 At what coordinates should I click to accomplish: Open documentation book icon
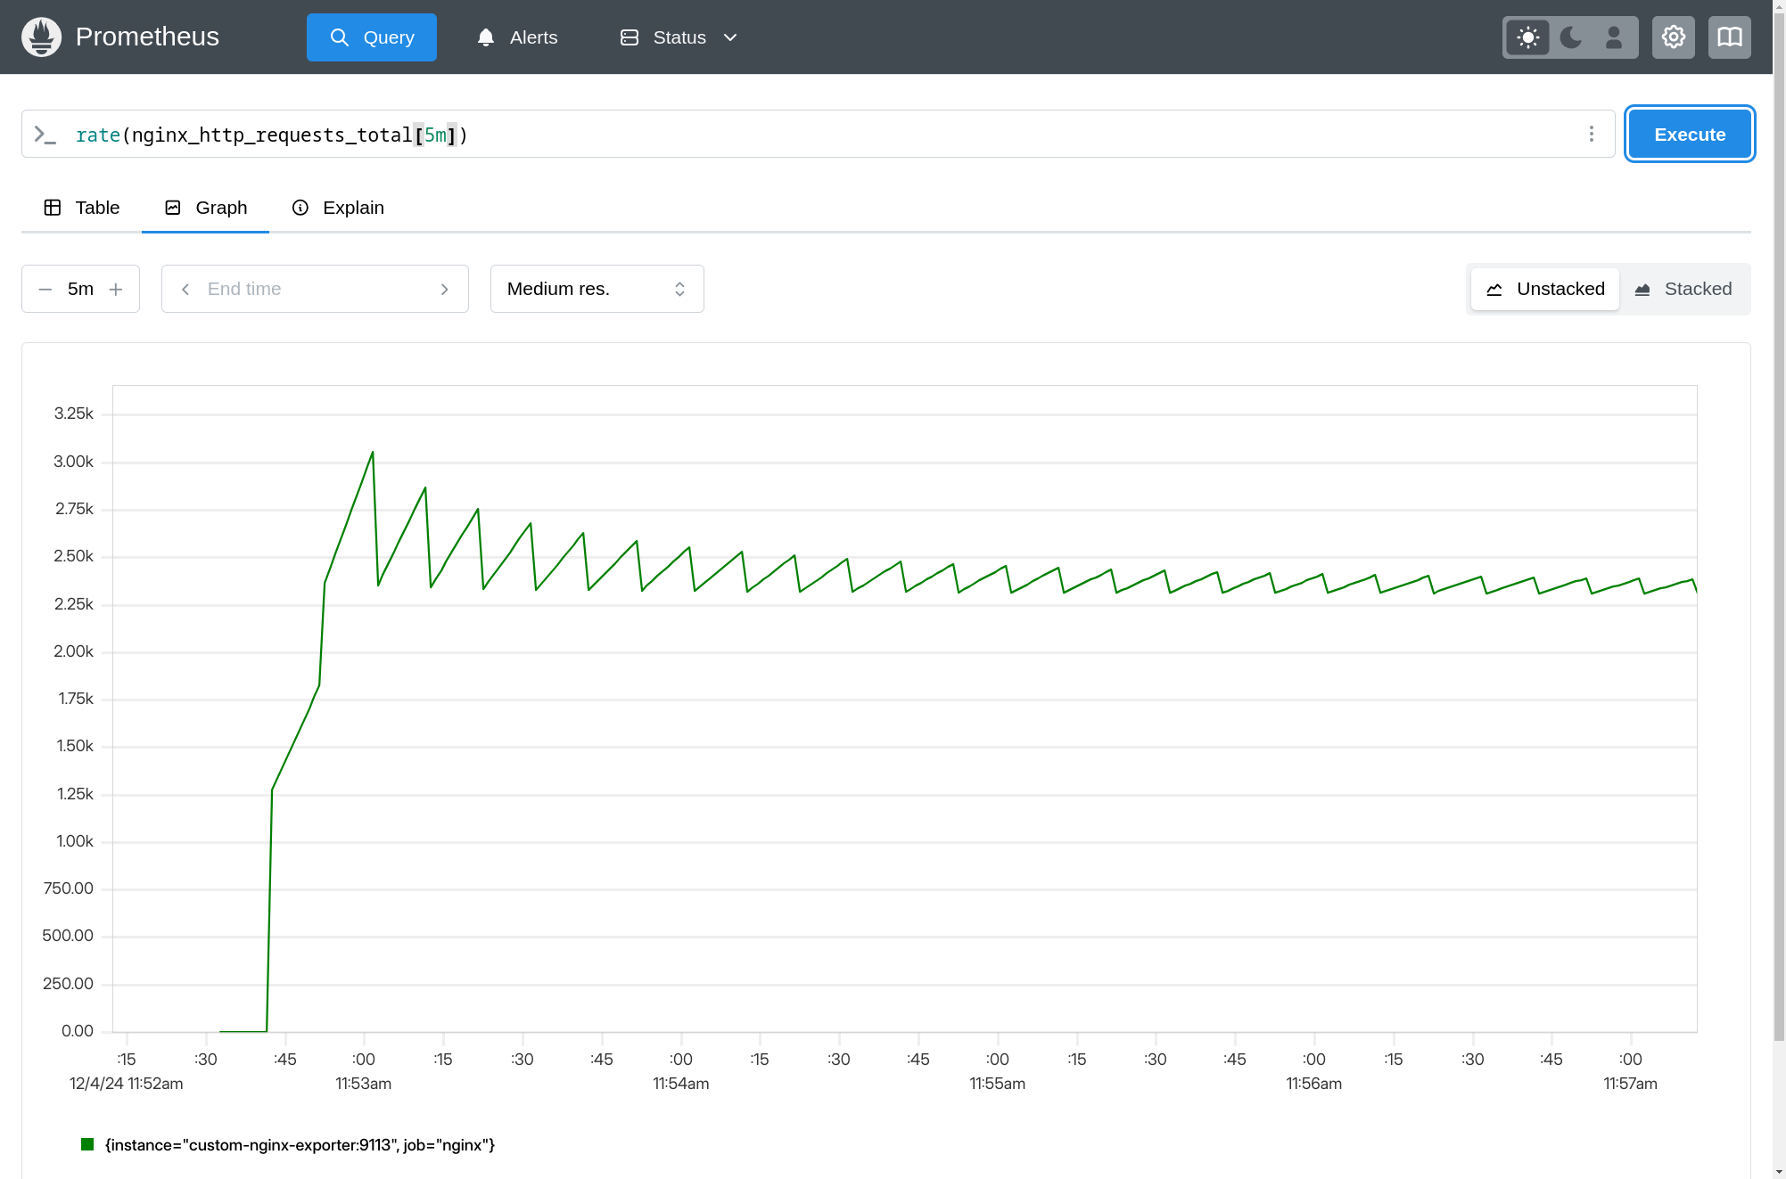click(1729, 37)
